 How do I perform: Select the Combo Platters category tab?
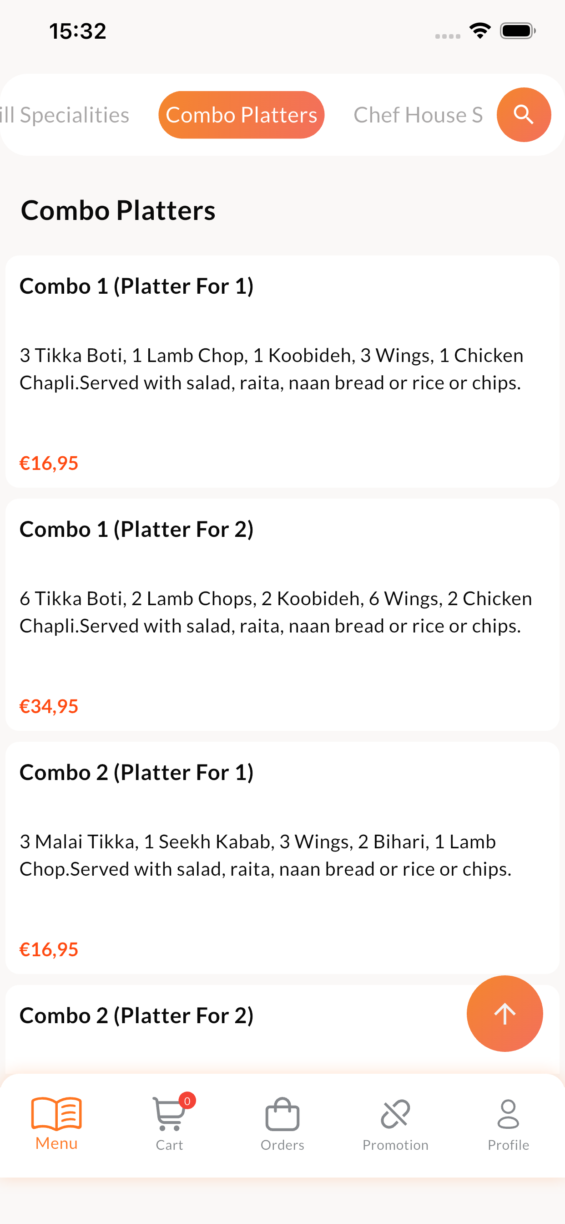tap(241, 114)
